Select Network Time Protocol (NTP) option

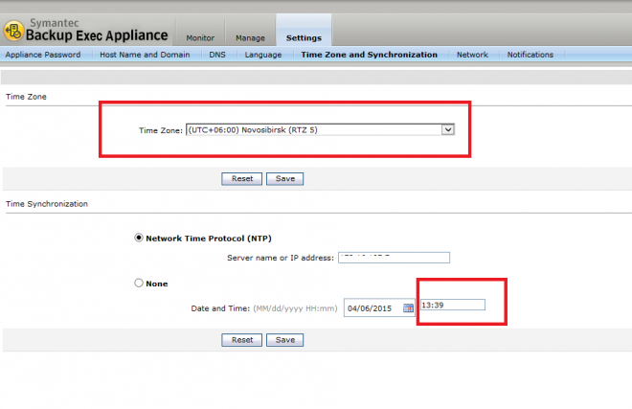click(x=139, y=238)
